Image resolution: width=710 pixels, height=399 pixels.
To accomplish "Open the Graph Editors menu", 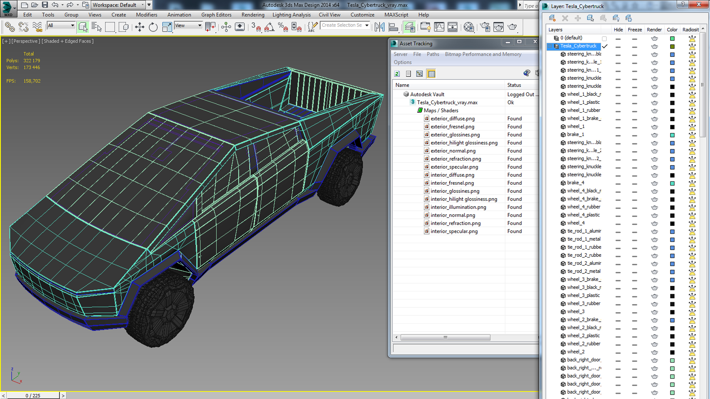I will point(216,15).
